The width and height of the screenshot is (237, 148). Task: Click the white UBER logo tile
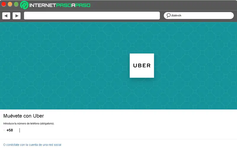click(142, 65)
